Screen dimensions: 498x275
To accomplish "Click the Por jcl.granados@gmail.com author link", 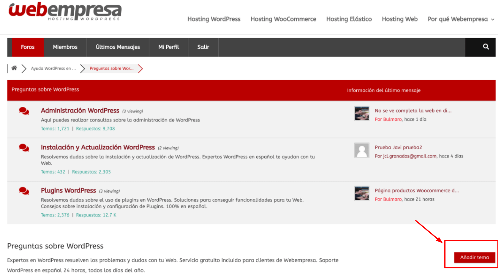I will pyautogui.click(x=406, y=156).
